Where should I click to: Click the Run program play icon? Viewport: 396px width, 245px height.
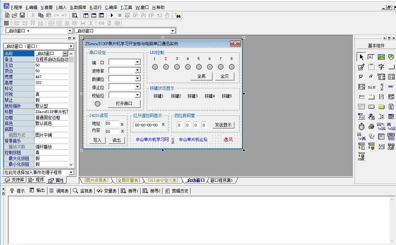pos(112,15)
